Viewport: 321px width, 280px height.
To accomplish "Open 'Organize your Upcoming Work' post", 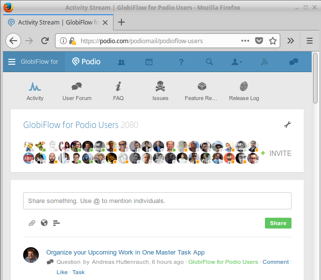I will click(125, 252).
